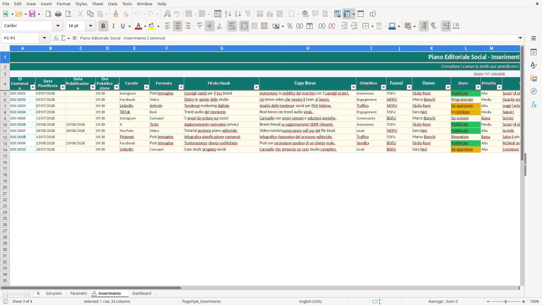Viewport: 542px width, 305px height.
Task: Open the Font Size dropdown
Action: point(90,26)
